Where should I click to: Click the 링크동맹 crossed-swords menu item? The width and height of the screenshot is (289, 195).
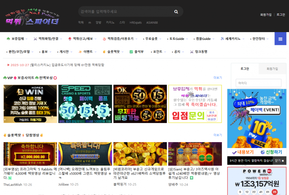click(x=199, y=52)
